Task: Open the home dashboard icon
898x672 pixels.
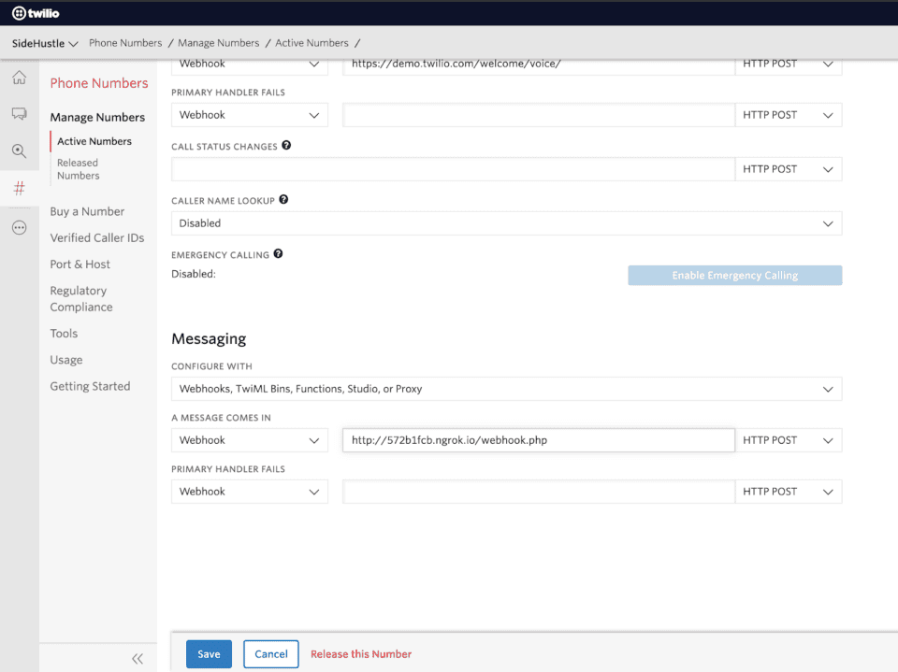Action: coord(20,78)
